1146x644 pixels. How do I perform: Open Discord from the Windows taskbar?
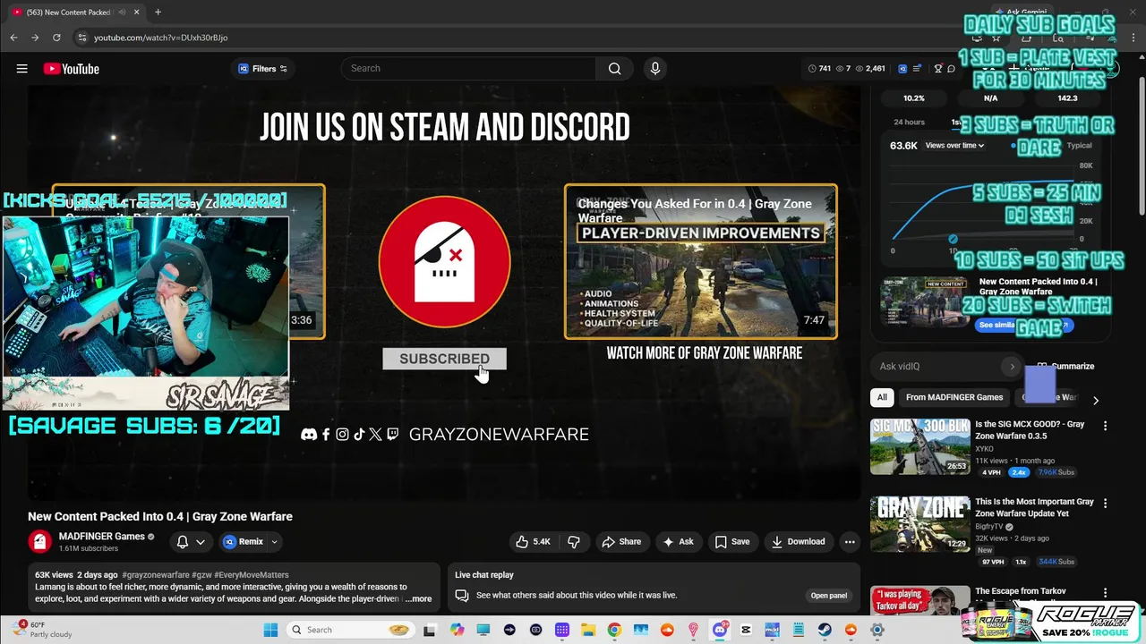(x=720, y=630)
